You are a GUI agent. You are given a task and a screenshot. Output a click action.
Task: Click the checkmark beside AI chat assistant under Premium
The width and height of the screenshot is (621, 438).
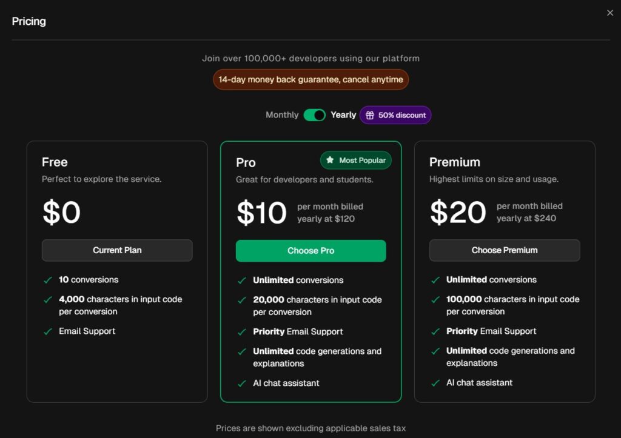tap(435, 382)
